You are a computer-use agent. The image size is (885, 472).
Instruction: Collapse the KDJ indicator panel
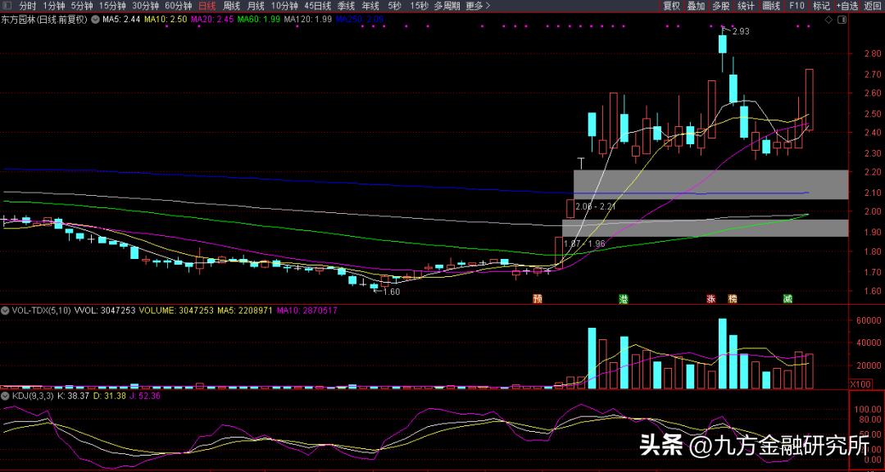(x=5, y=395)
